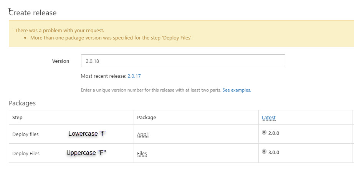Screen dimensions: 354x169
Task: Select the 2.0.0 radio button for App1
Action: pyautogui.click(x=264, y=133)
